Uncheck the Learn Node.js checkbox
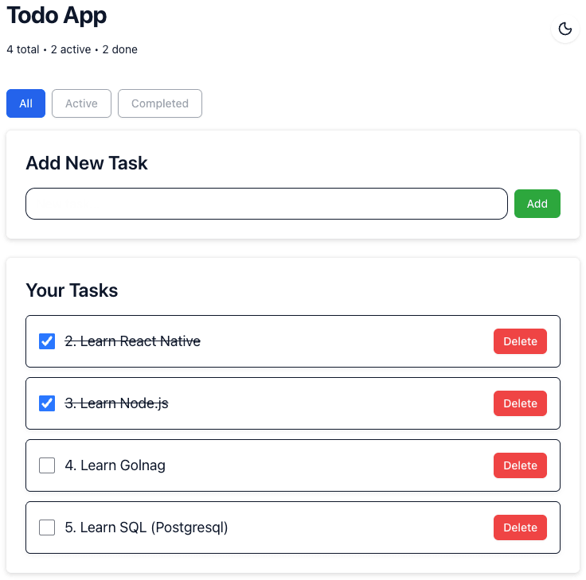The width and height of the screenshot is (586, 580). [x=47, y=403]
